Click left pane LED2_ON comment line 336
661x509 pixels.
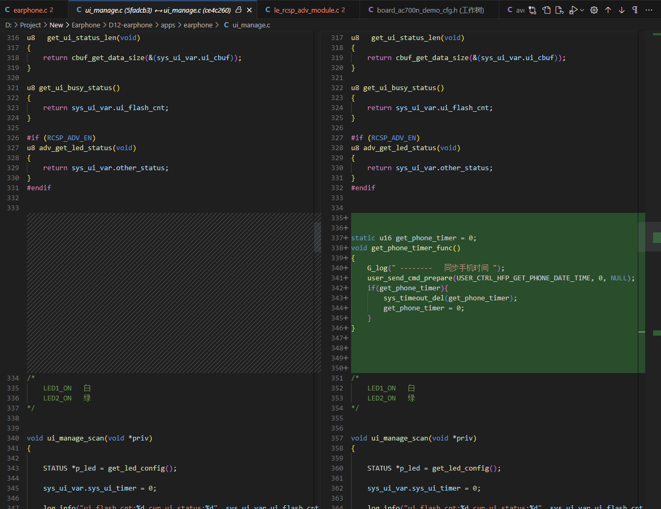67,398
